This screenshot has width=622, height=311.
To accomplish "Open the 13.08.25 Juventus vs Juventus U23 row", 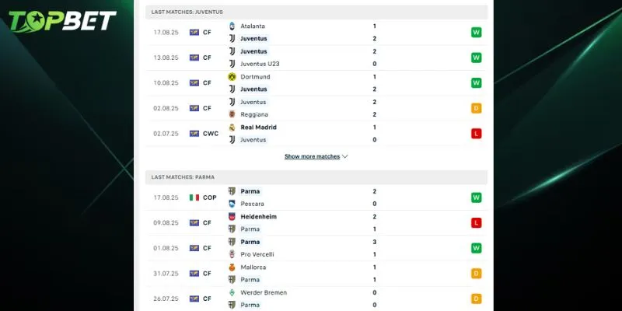I will [311, 58].
